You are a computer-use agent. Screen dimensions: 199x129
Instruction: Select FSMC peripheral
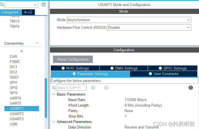(x=15, y=62)
